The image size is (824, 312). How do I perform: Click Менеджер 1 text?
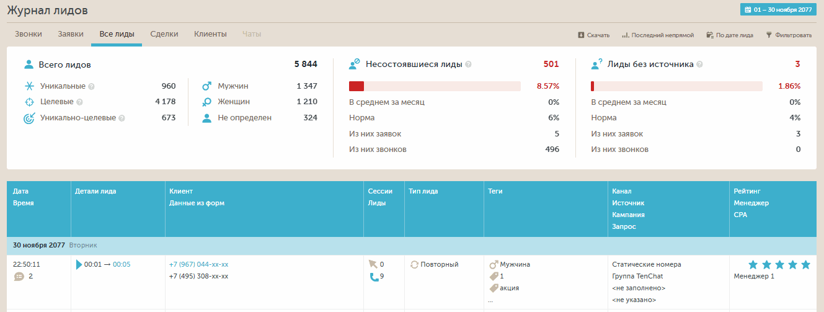click(754, 276)
